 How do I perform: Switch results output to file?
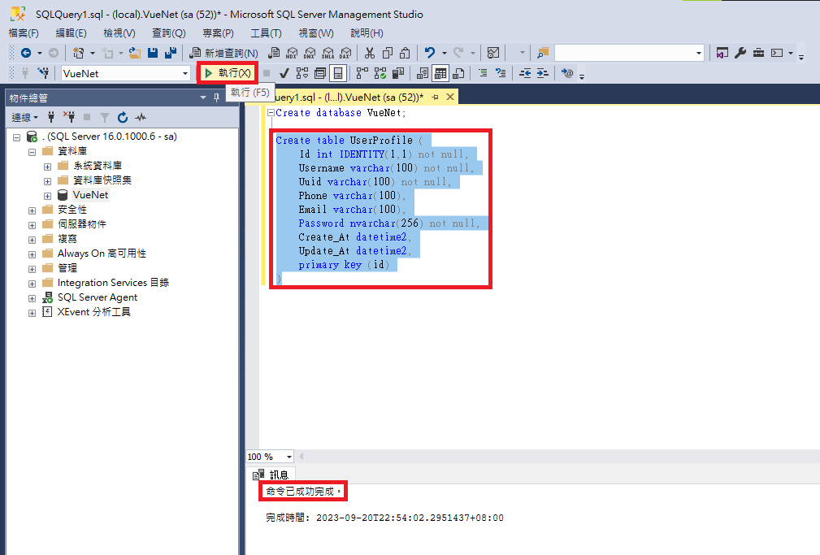[458, 73]
